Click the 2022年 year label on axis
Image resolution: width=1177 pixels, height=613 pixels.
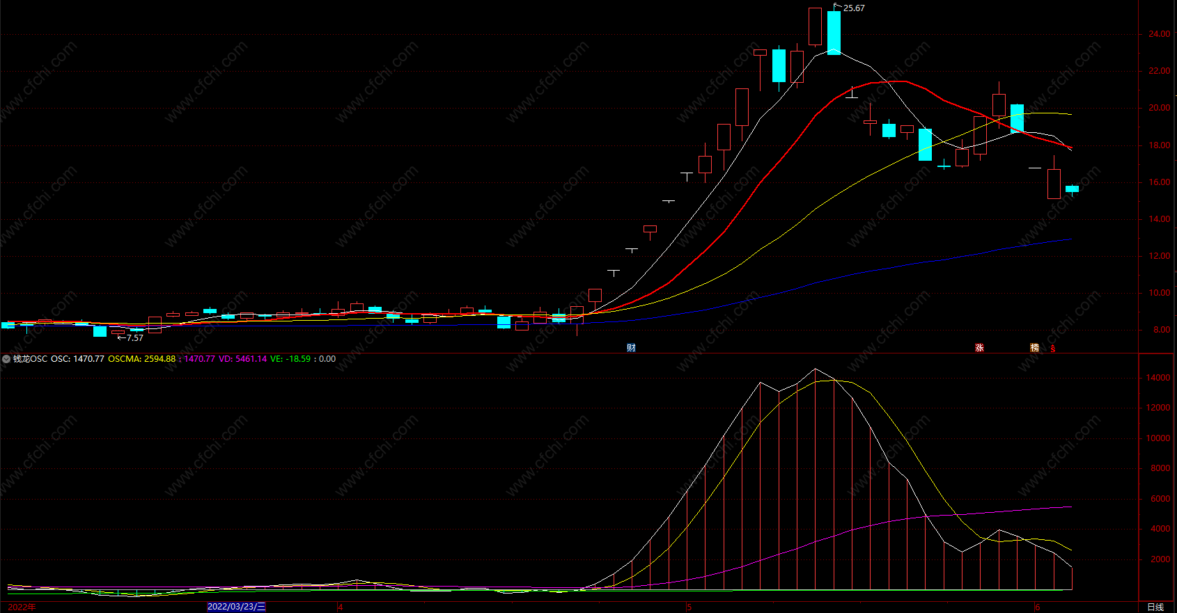click(22, 607)
